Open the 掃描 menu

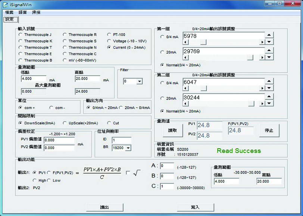(x=36, y=12)
